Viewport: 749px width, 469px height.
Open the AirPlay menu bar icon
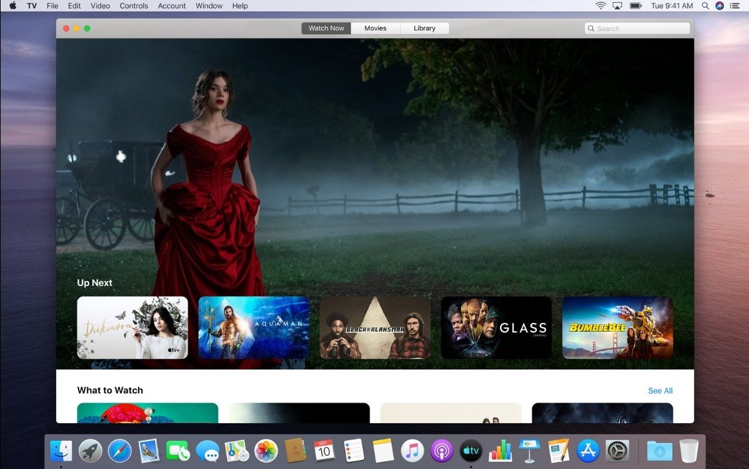pos(617,6)
